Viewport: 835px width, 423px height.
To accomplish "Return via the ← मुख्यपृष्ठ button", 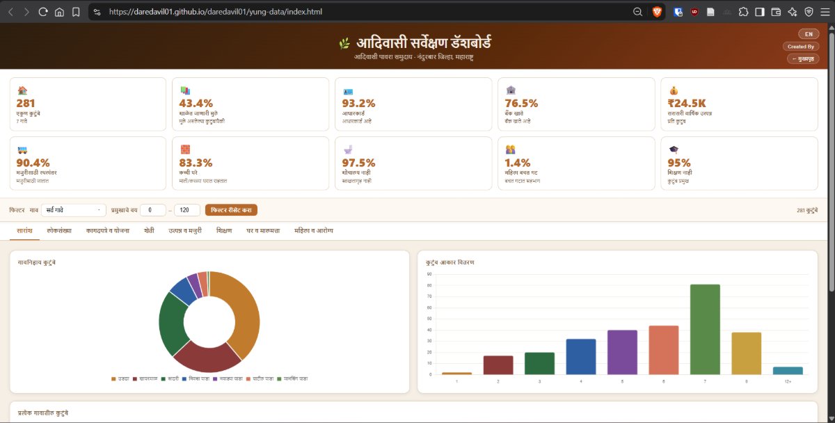I will tap(802, 59).
